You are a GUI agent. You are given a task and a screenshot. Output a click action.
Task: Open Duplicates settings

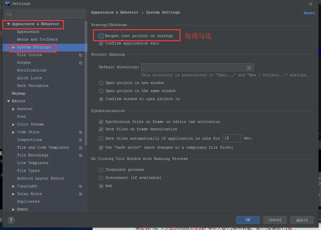(x=28, y=202)
